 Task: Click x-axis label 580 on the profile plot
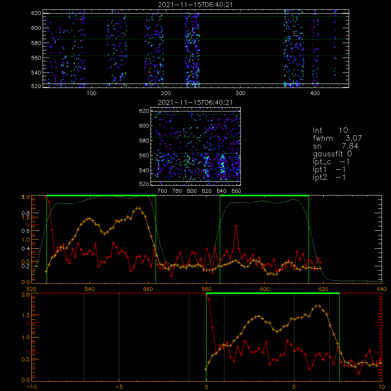[206, 289]
